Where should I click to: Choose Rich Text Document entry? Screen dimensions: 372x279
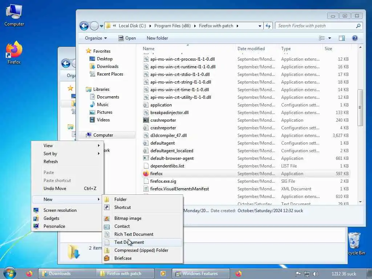coord(142,234)
